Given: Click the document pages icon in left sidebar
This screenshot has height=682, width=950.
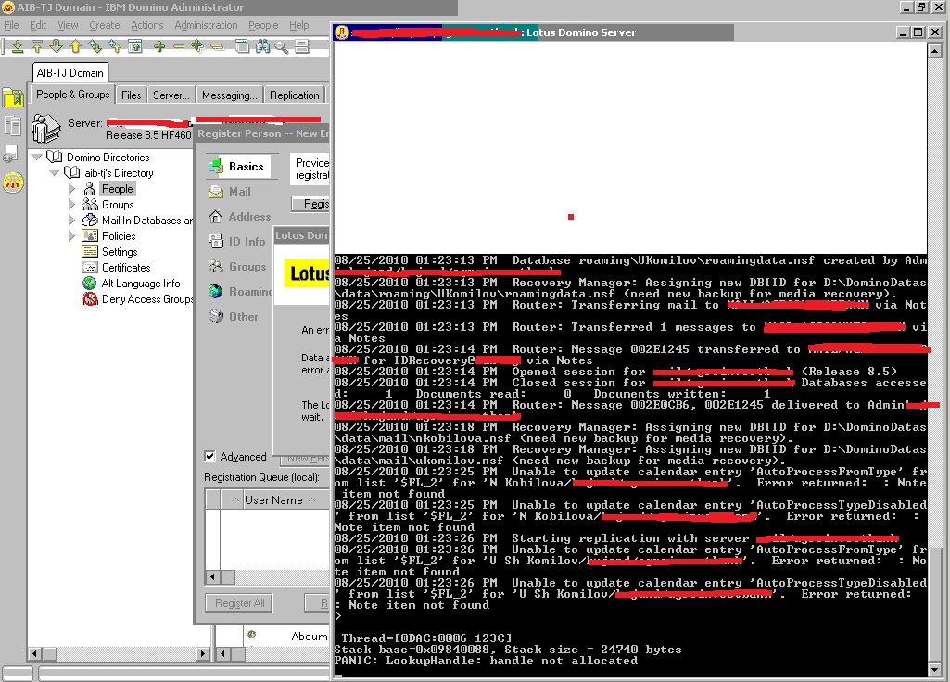Looking at the screenshot, I should tap(13, 126).
